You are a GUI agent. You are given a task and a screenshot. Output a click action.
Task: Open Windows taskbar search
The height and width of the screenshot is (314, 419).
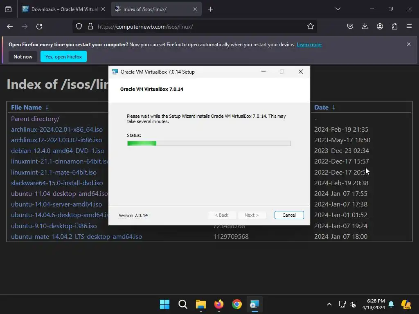[183, 304]
